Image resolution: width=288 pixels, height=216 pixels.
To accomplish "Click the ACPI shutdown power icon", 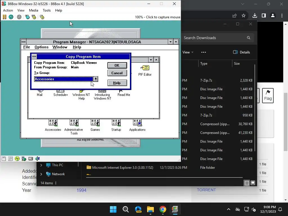I will [x=19, y=17].
